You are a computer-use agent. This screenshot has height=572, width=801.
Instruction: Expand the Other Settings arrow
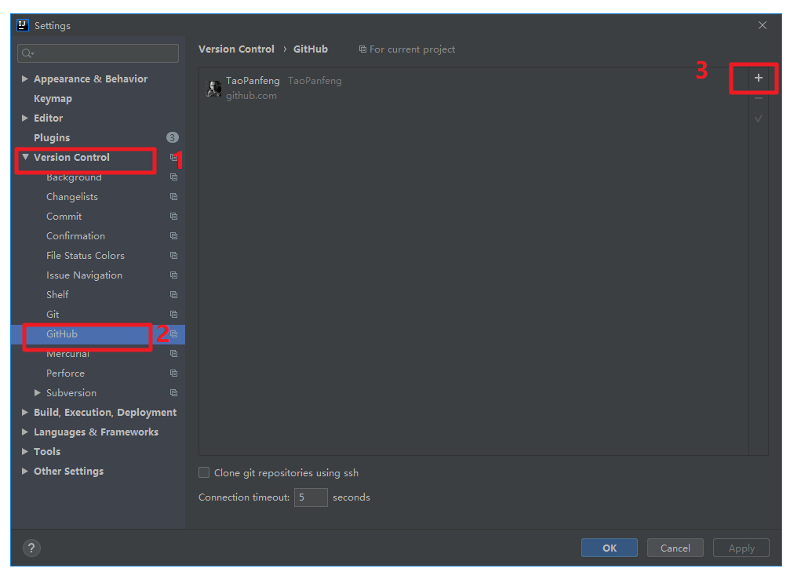coord(24,471)
